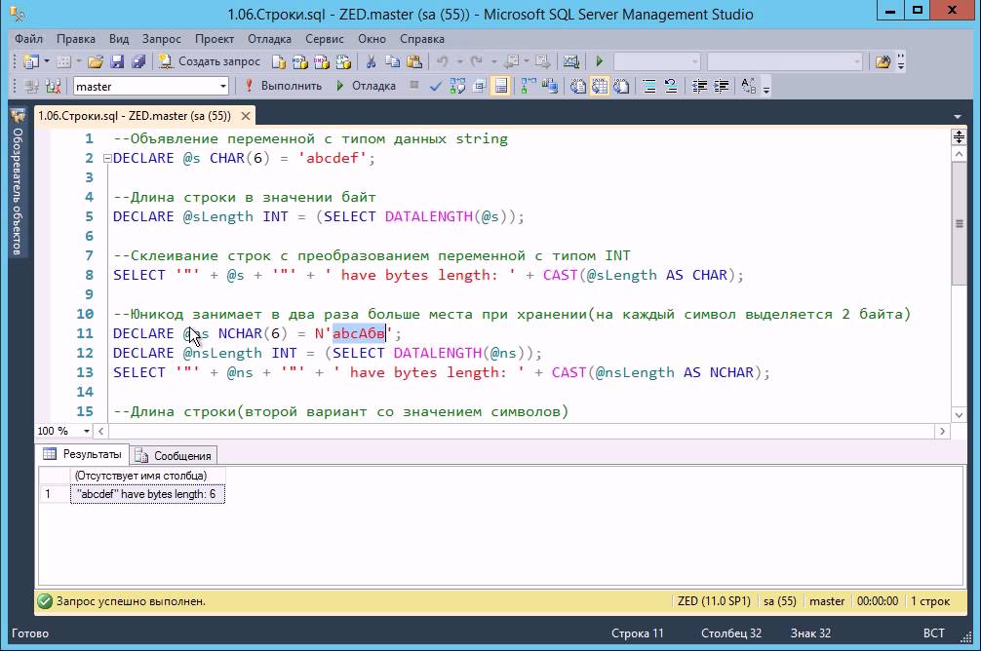The height and width of the screenshot is (651, 981).
Task: Decrease indent of the selected lines
Action: (699, 87)
